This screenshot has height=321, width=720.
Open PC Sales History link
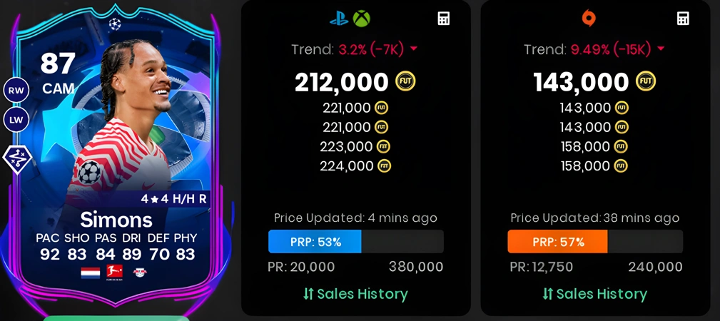click(x=594, y=294)
